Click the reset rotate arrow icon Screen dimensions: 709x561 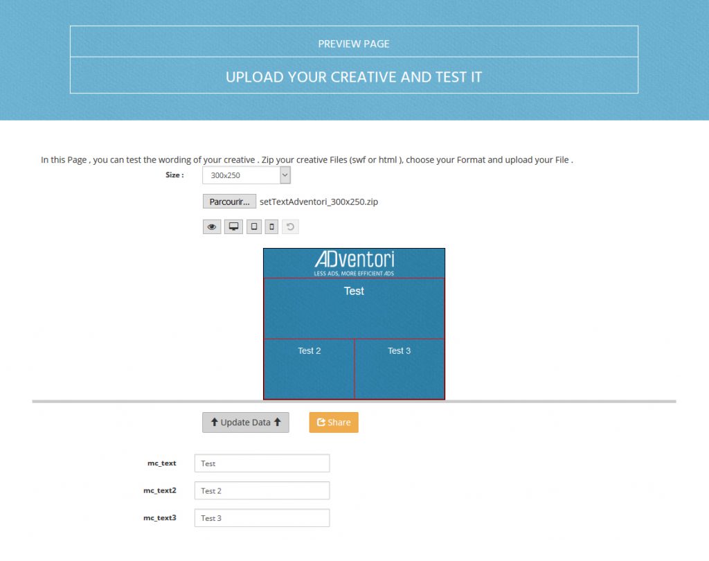pos(290,226)
